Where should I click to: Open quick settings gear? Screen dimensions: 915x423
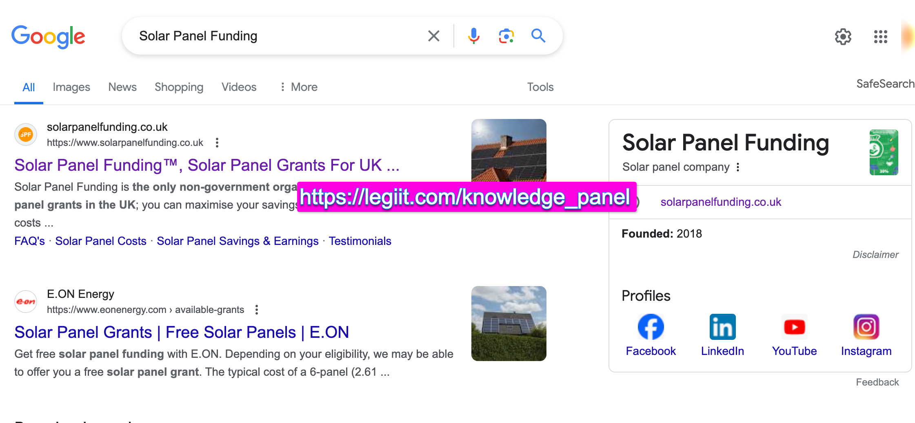click(x=843, y=37)
